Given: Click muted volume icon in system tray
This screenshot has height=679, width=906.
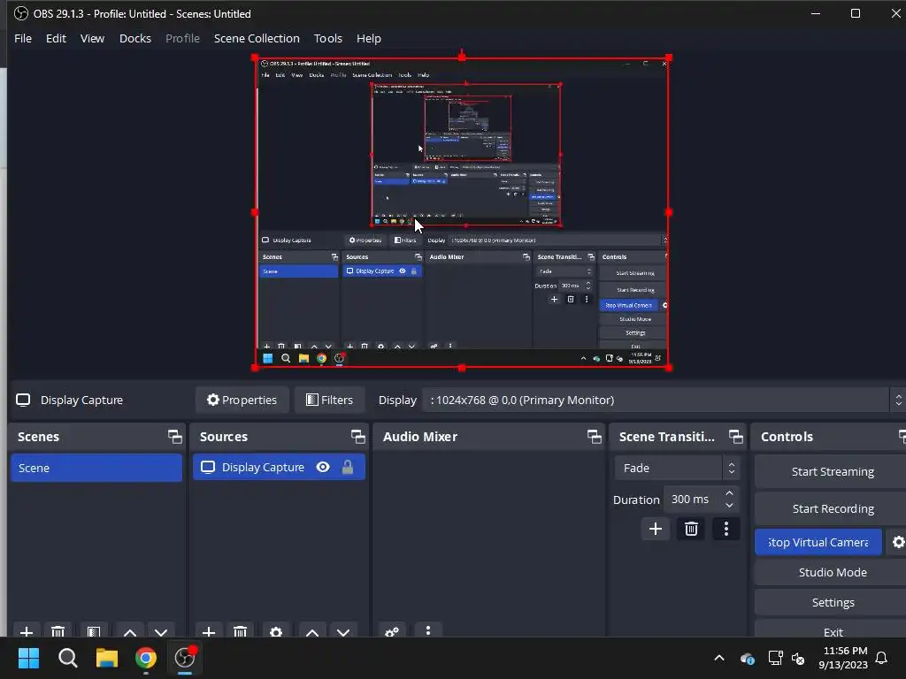Looking at the screenshot, I should point(798,658).
